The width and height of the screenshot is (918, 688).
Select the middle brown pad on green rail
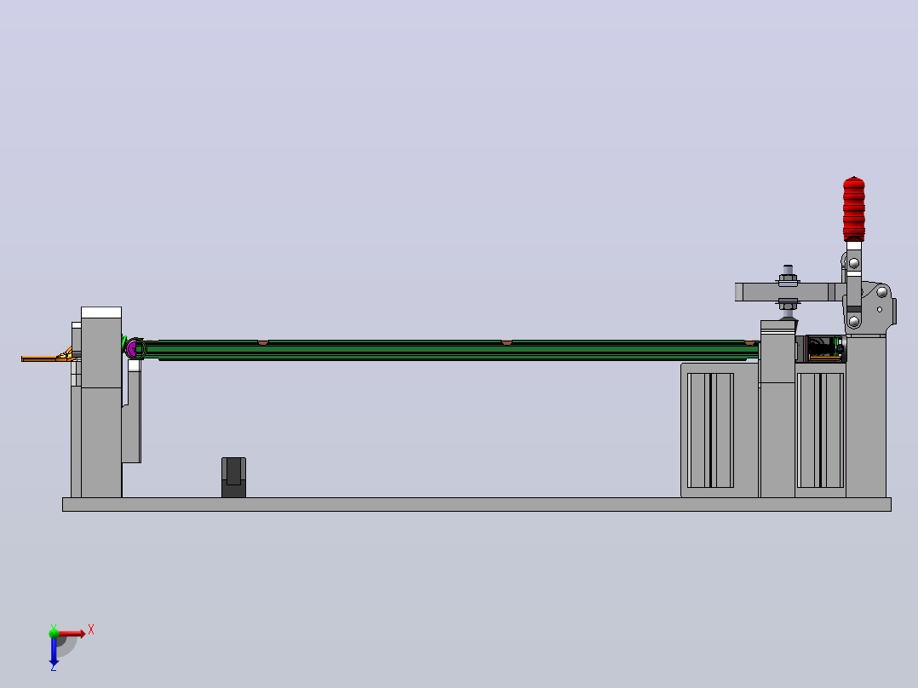[507, 342]
